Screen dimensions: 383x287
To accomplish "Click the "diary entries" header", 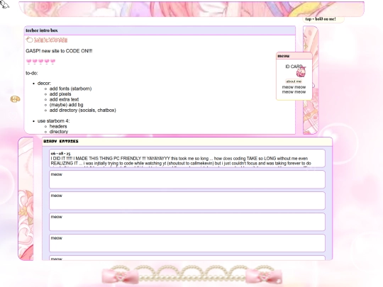I will 187,142.
